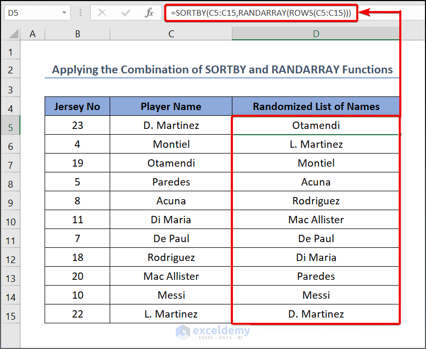Select Messi in Randomized List column
The image size is (426, 349).
(x=316, y=295)
